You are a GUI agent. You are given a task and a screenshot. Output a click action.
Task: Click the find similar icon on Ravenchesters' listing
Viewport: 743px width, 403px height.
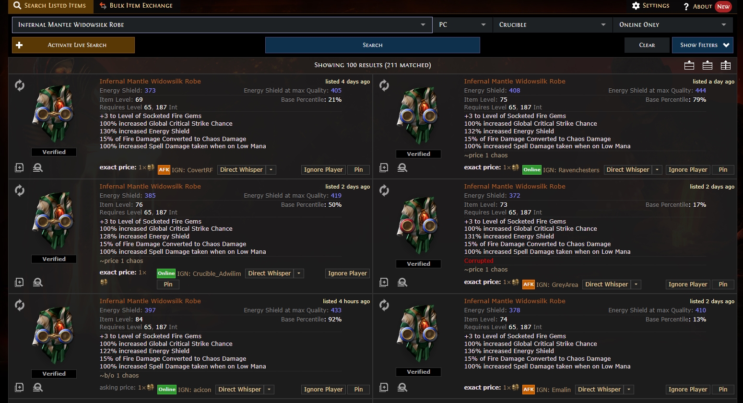(x=402, y=167)
